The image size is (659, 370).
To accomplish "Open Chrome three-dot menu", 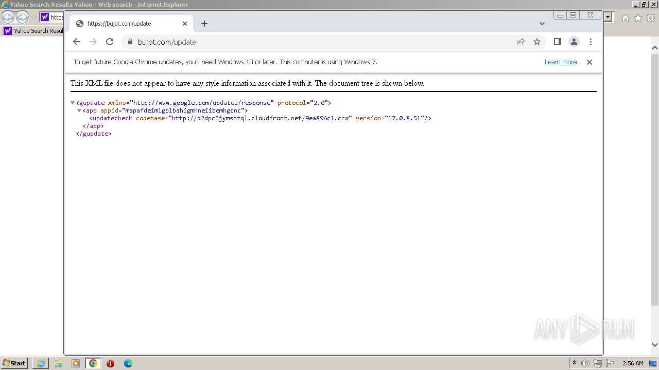I will pos(591,42).
